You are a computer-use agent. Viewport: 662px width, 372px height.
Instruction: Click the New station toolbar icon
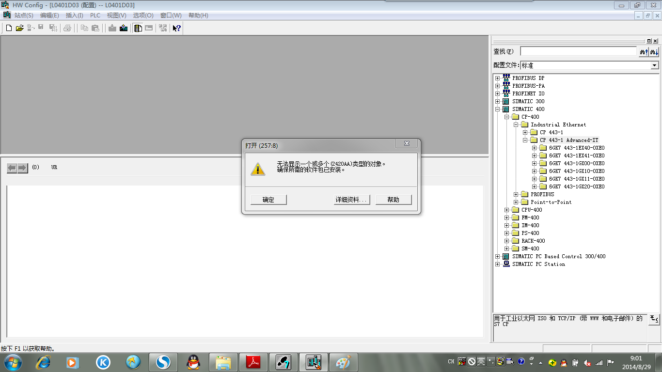pos(9,28)
